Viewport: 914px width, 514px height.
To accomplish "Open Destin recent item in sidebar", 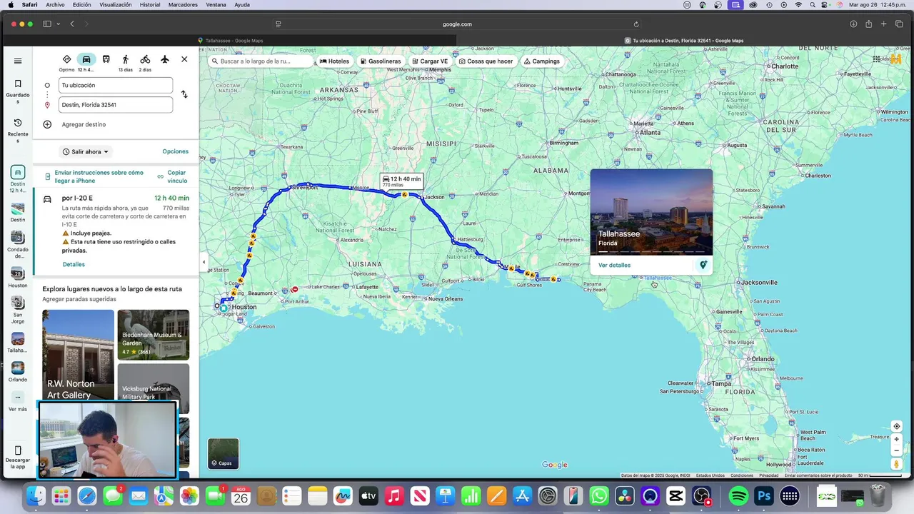I will tap(18, 212).
